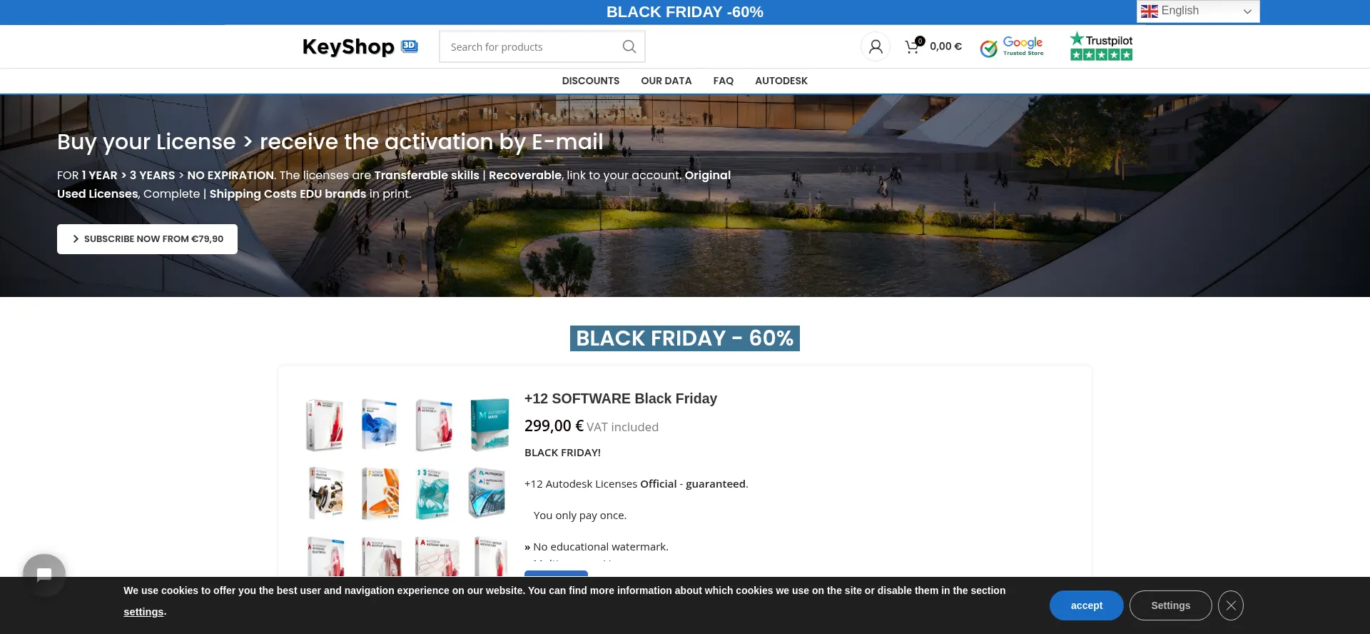Follow the settings link in cookie text

click(143, 612)
